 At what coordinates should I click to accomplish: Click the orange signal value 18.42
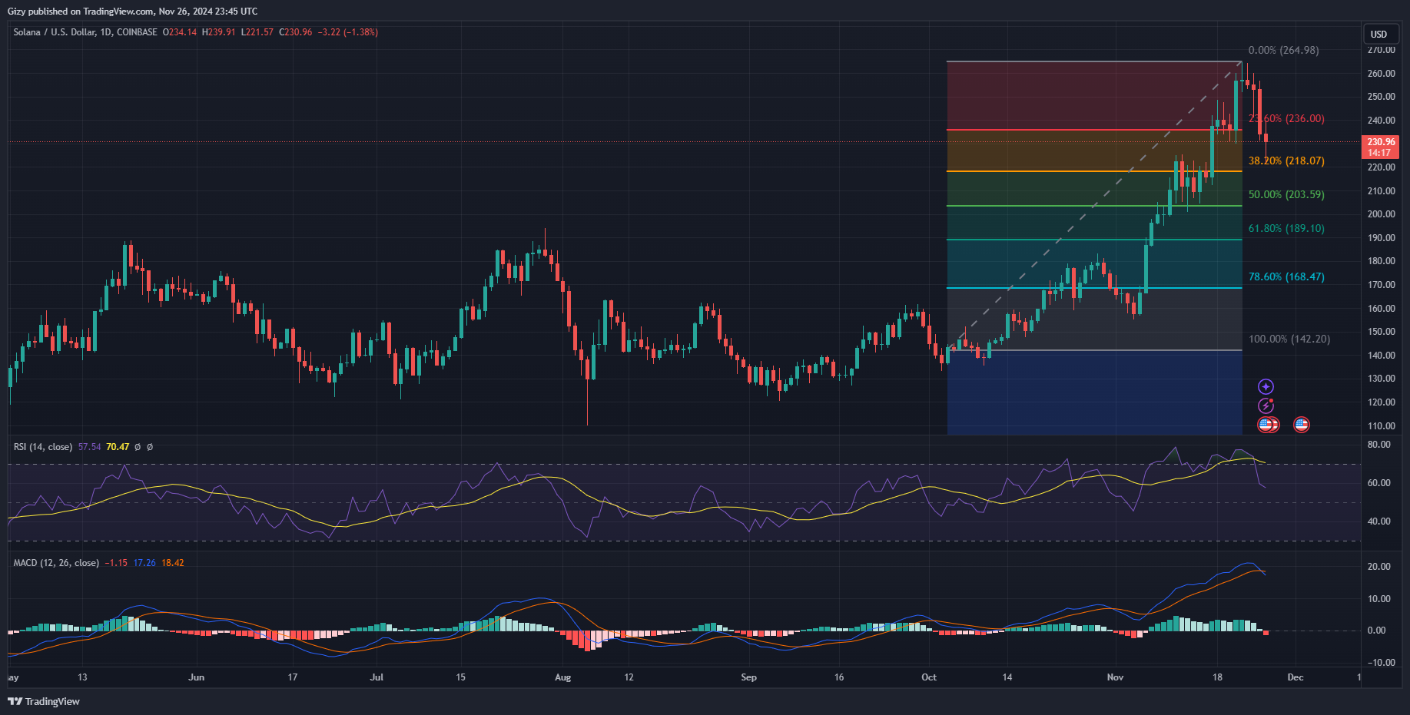(x=173, y=563)
